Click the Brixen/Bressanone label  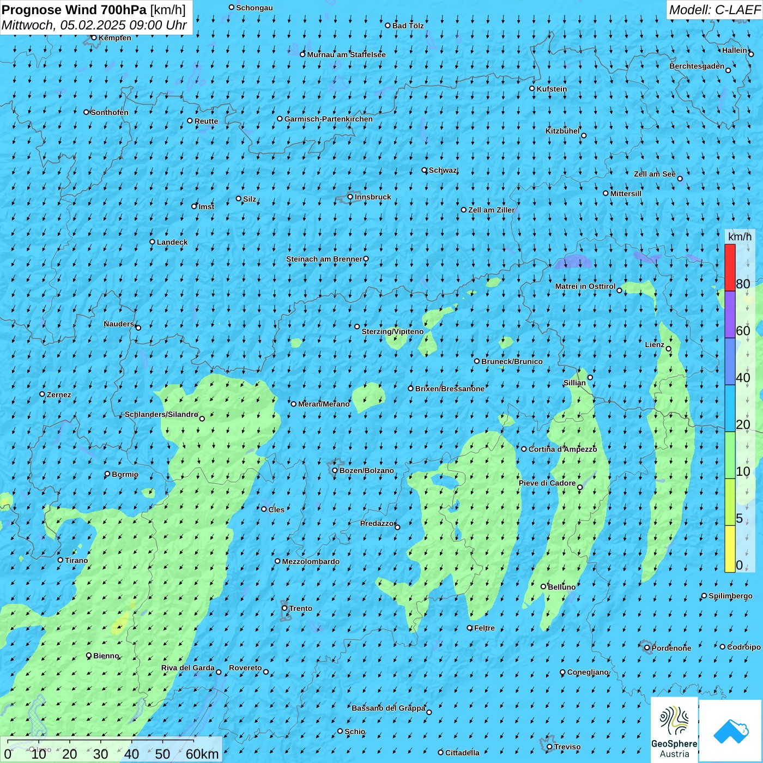[450, 389]
